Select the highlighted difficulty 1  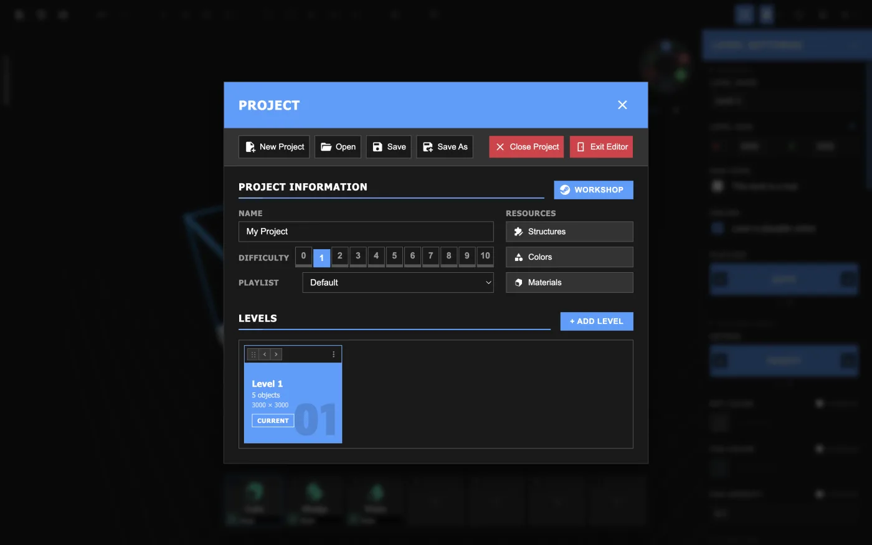pos(321,257)
